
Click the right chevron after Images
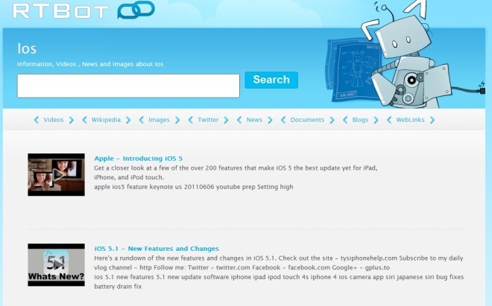(177, 120)
